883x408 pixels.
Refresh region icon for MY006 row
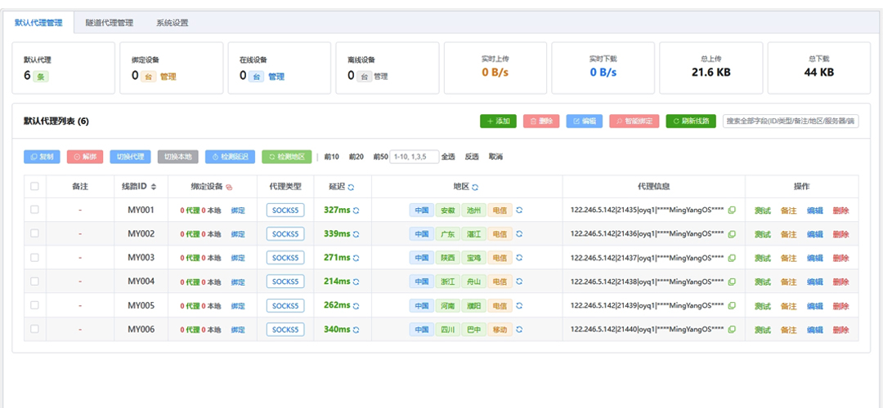[x=519, y=330]
